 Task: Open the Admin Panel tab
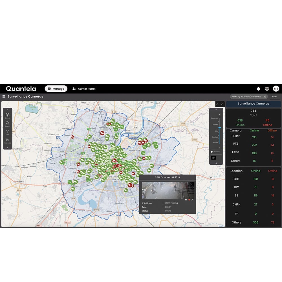[84, 89]
